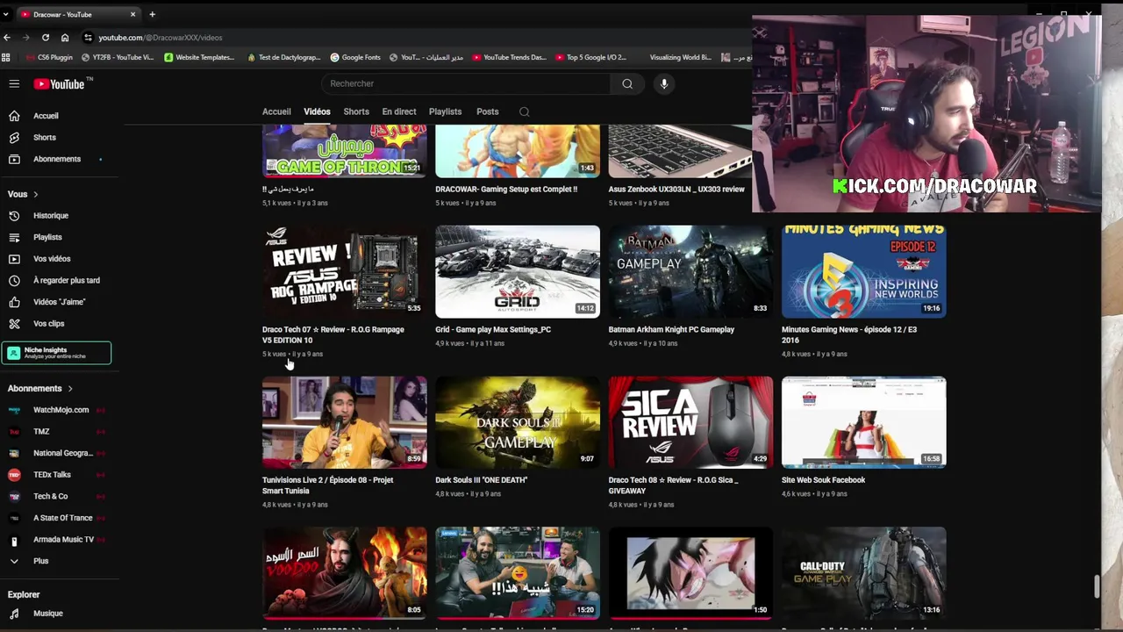The height and width of the screenshot is (632, 1123).
Task: Reload the browser page
Action: click(46, 38)
